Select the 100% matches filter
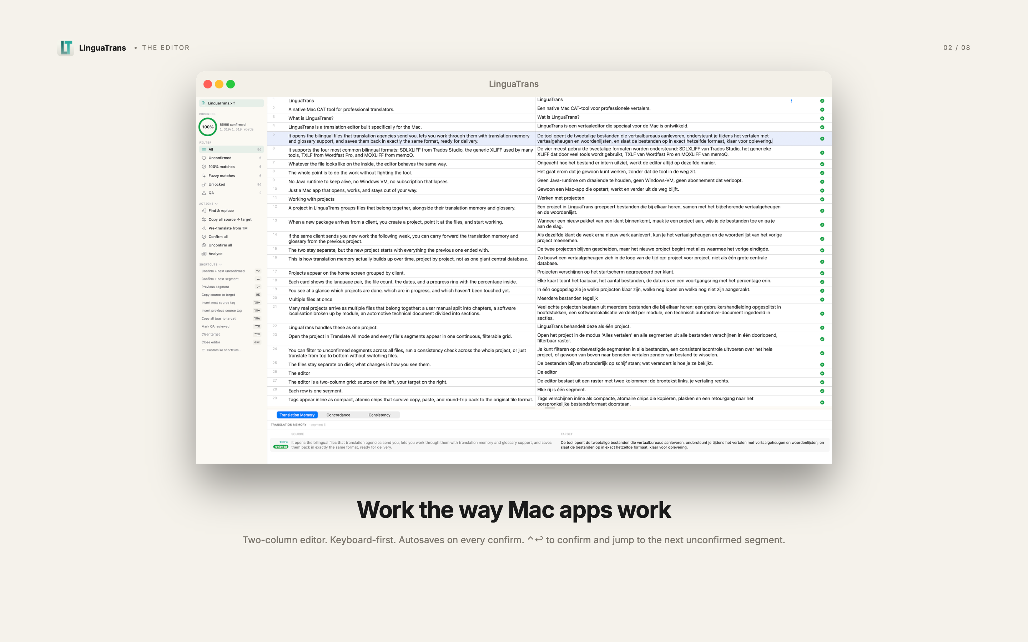 pos(232,167)
